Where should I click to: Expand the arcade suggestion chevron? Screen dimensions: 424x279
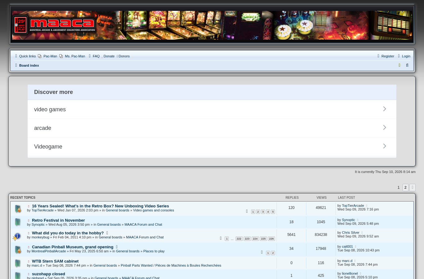coord(385,127)
